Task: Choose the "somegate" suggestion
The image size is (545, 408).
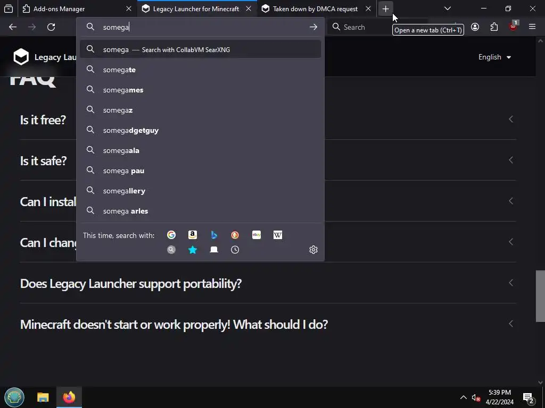Action: (x=200, y=70)
